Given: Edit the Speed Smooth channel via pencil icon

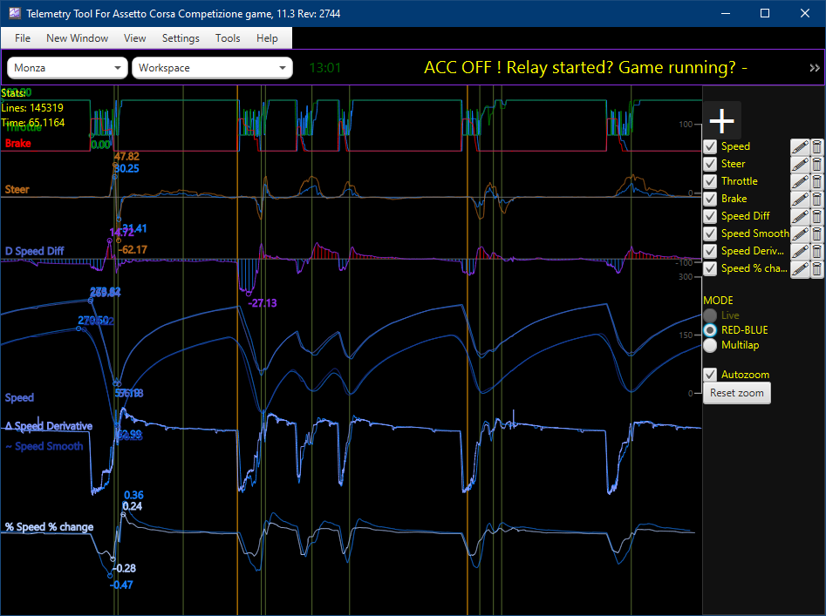Looking at the screenshot, I should pyautogui.click(x=800, y=234).
